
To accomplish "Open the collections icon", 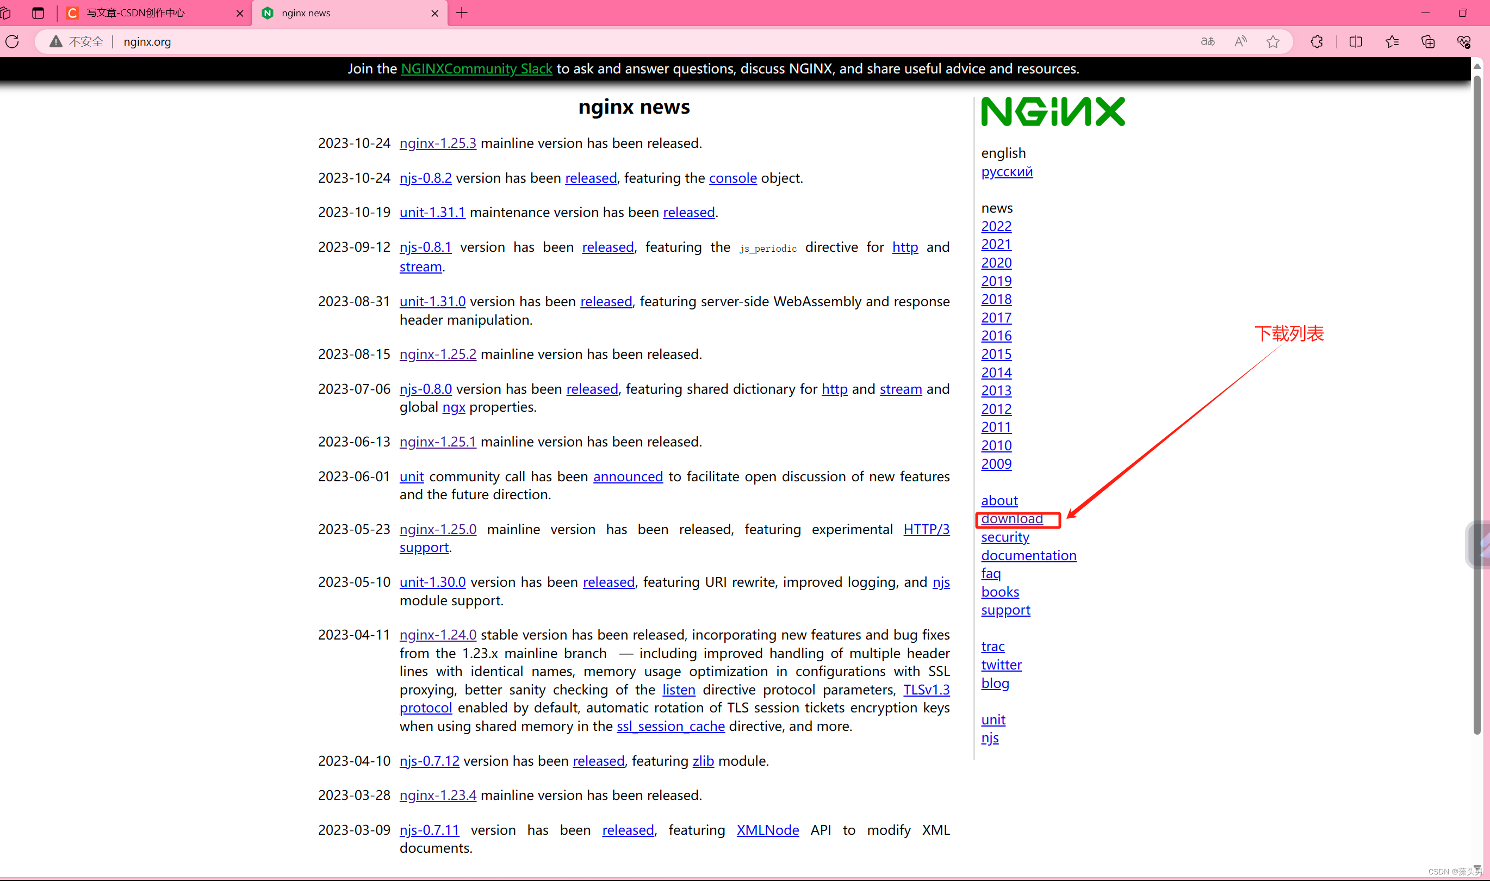I will [x=1428, y=41].
